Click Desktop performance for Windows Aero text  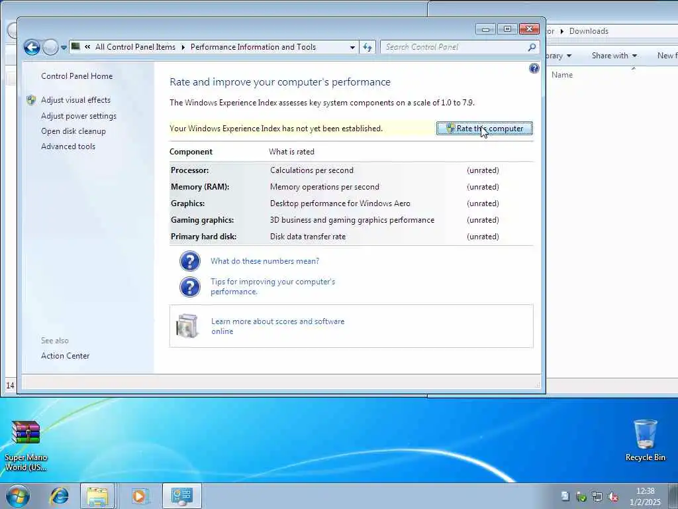tap(340, 203)
